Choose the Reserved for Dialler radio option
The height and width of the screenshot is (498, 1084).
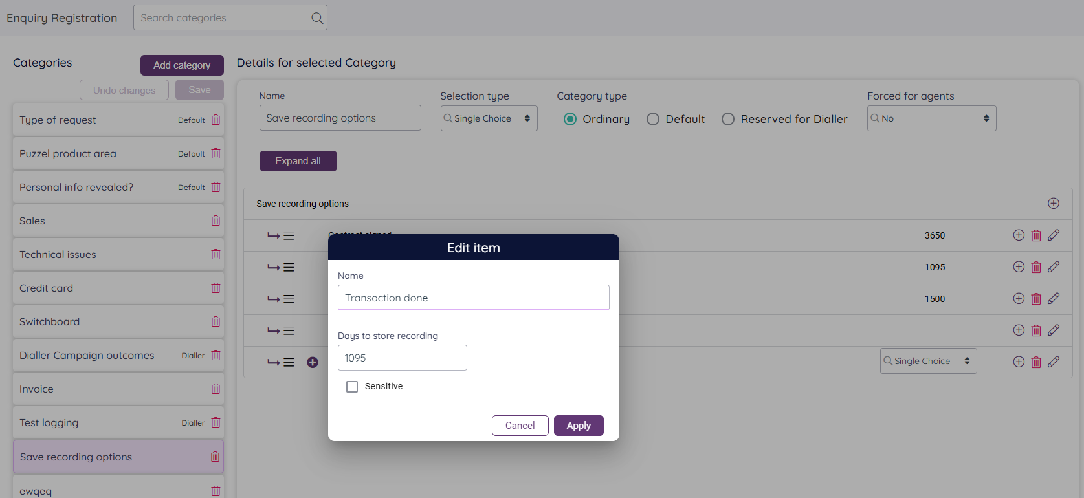(x=728, y=120)
